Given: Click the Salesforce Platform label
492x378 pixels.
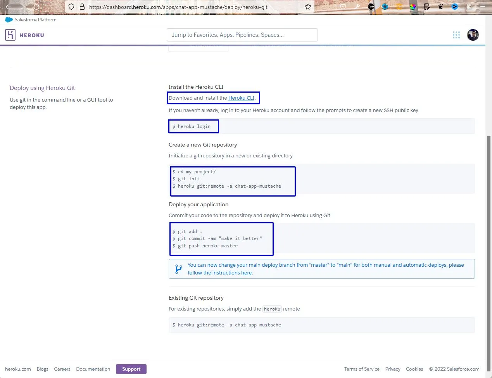Looking at the screenshot, I should 36,20.
